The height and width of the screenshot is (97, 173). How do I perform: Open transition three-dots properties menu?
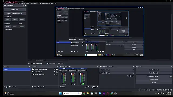[x=133, y=76]
